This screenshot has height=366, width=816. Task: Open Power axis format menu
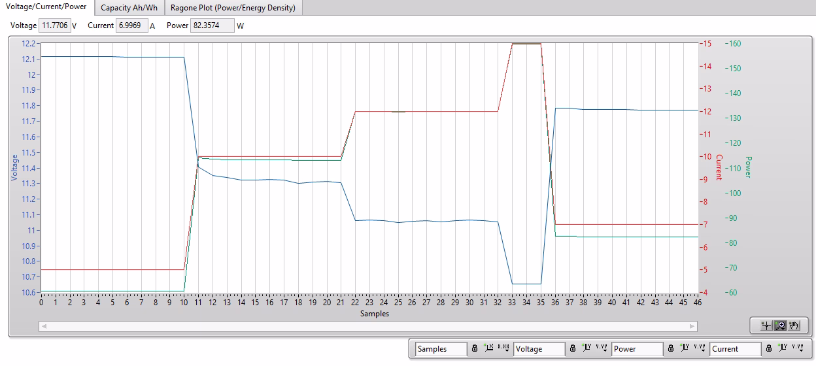click(700, 348)
